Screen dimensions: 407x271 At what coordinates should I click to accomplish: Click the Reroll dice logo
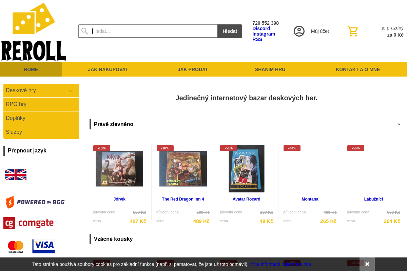34,32
